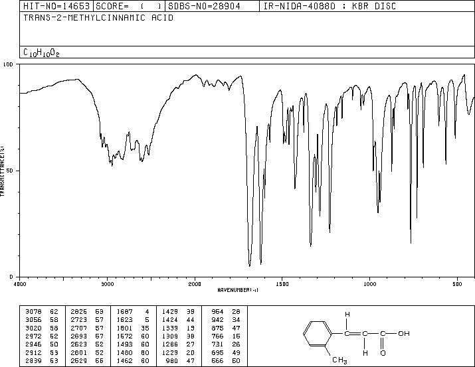Click the deepest peak near 1687 wavenumber
The image size is (475, 367).
point(250,266)
